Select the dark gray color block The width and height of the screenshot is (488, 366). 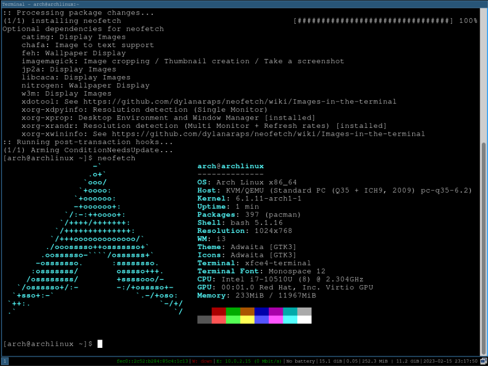205,319
